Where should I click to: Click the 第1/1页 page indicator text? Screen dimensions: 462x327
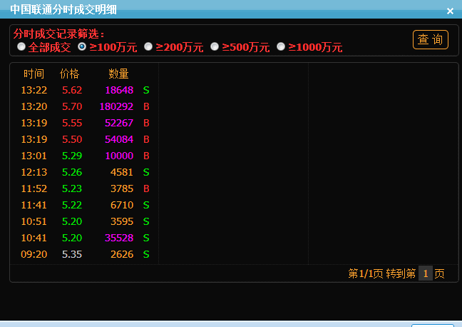click(x=365, y=273)
